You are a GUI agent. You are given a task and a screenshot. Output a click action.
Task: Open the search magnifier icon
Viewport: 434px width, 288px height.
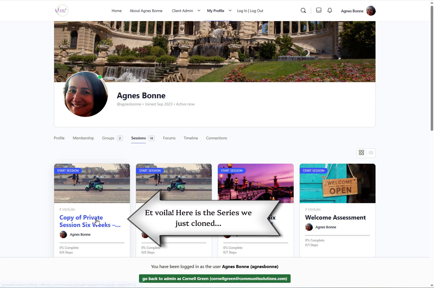[x=303, y=11]
